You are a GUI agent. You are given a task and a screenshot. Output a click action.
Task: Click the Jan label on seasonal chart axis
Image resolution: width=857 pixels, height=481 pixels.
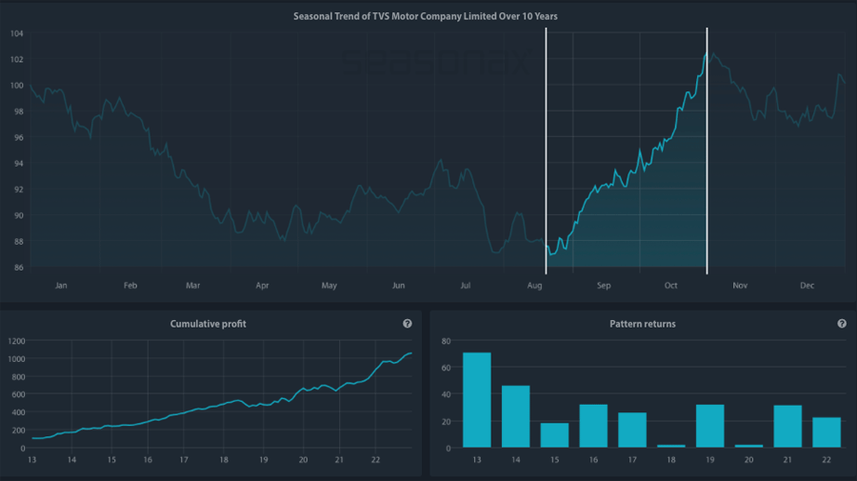pyautogui.click(x=61, y=286)
